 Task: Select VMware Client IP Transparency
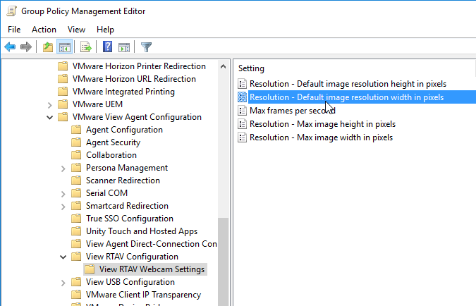pos(144,295)
